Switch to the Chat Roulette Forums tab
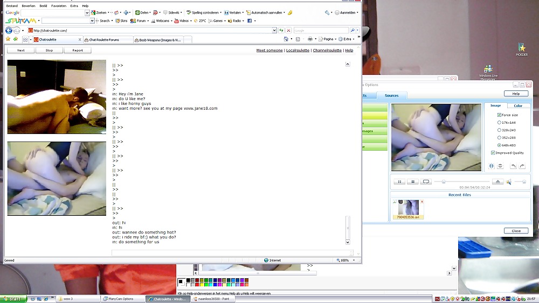 [108, 40]
